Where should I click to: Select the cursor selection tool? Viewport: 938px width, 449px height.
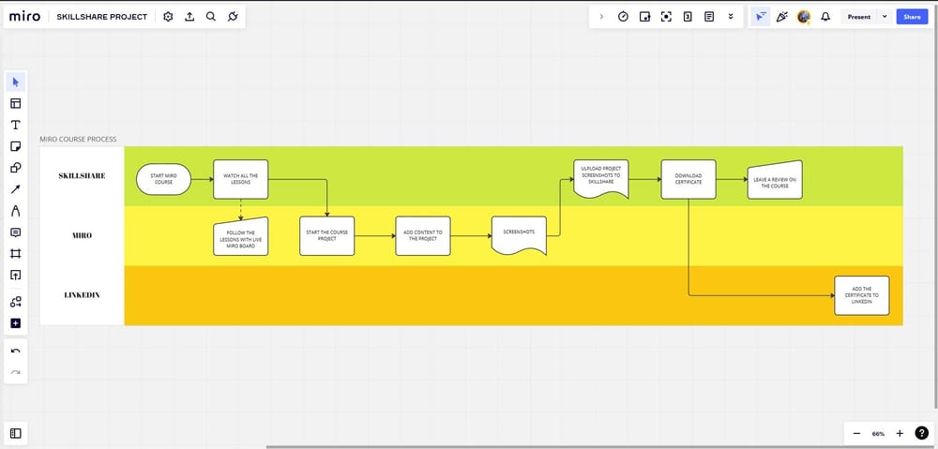tap(16, 82)
